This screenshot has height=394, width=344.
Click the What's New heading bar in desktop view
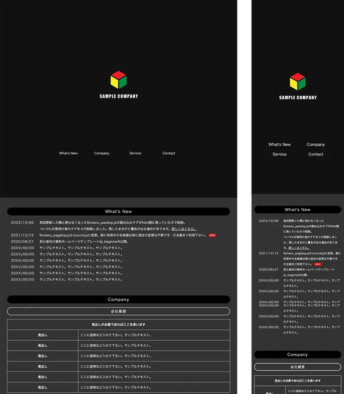(118, 211)
